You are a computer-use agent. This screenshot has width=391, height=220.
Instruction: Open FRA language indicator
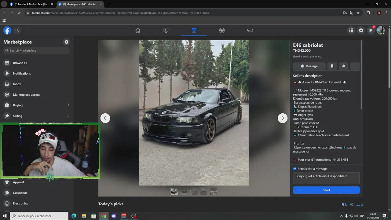pos(362,216)
